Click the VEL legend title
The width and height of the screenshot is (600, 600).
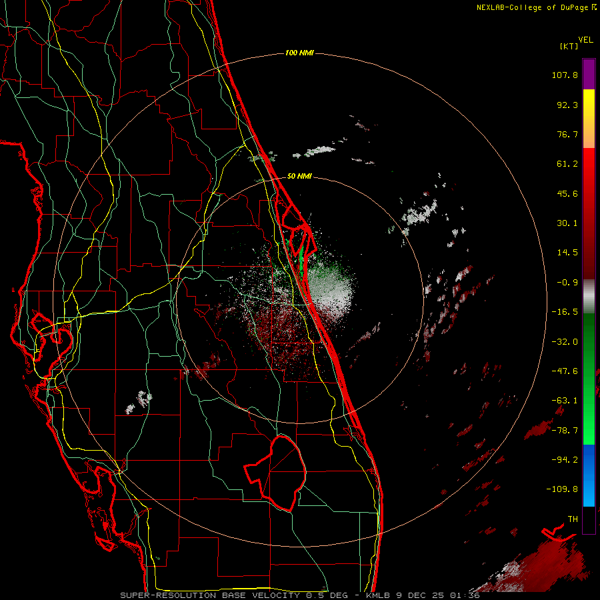point(585,40)
